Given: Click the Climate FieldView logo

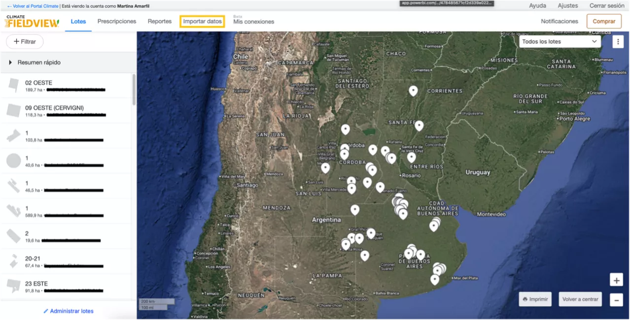Looking at the screenshot, I should pos(32,22).
